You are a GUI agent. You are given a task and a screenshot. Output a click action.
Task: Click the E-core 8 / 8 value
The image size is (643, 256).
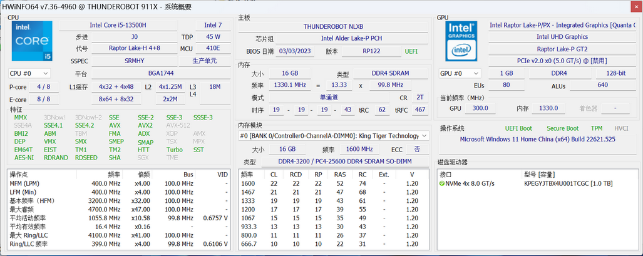[x=43, y=100]
